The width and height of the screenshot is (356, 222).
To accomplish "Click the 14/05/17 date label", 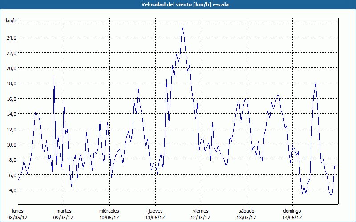I will click(292, 218).
